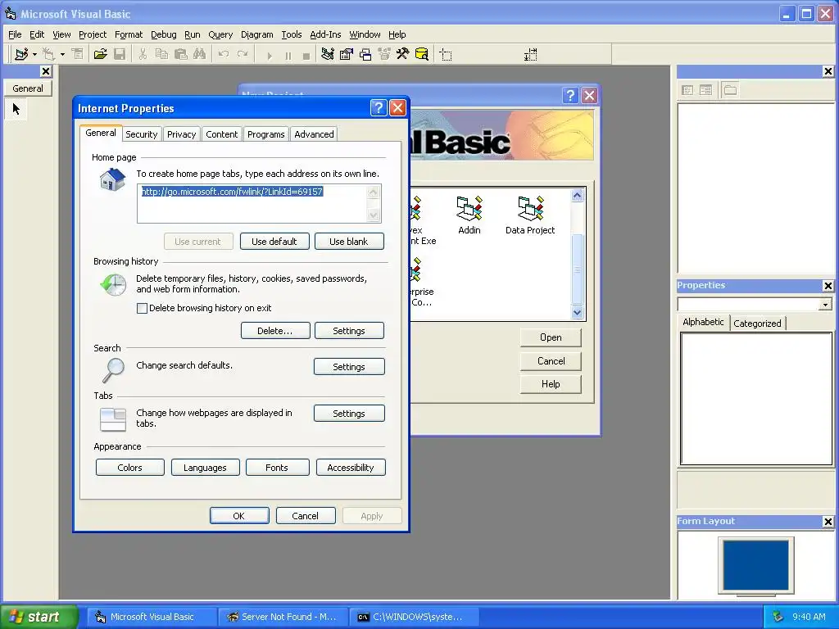Open the Diagram menu
The height and width of the screenshot is (629, 839).
click(x=256, y=34)
